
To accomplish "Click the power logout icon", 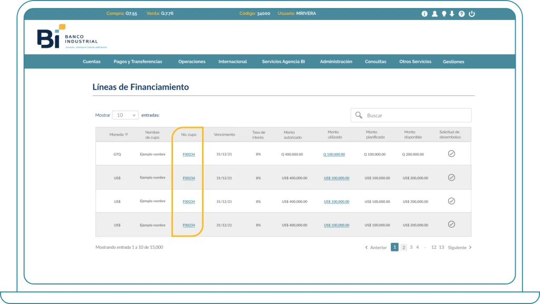I will pos(472,14).
